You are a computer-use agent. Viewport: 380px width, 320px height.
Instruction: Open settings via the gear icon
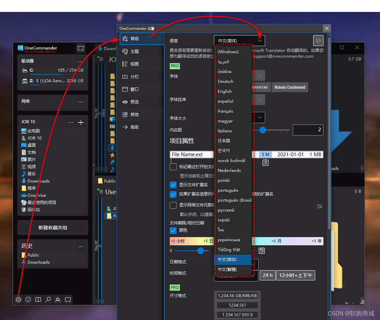[x=18, y=300]
